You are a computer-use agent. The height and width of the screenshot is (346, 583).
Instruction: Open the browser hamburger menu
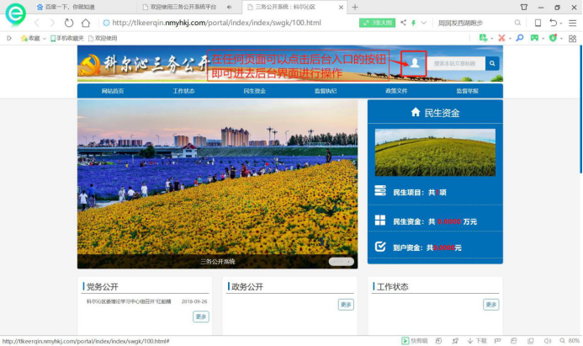pyautogui.click(x=573, y=23)
